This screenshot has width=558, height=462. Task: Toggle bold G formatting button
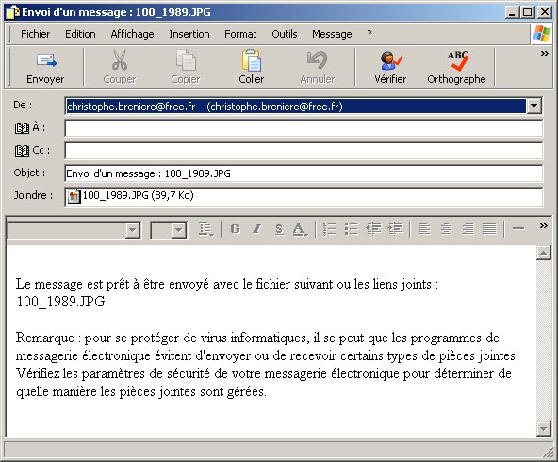[x=236, y=229]
